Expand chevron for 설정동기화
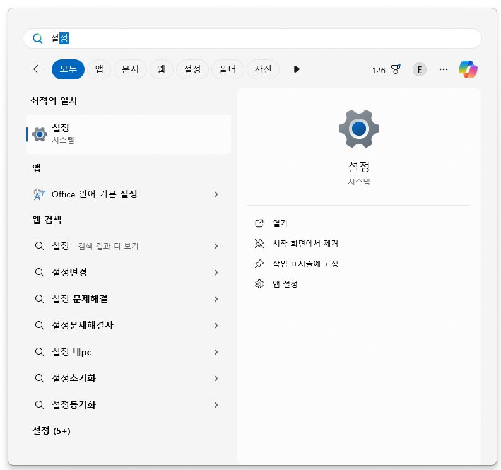This screenshot has width=501, height=470. (x=216, y=405)
